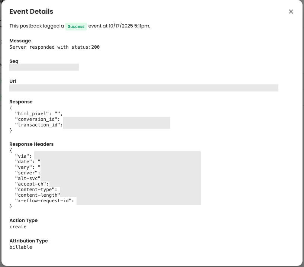304x267 pixels.
Task: Click the Message section label
Action: [x=20, y=41]
